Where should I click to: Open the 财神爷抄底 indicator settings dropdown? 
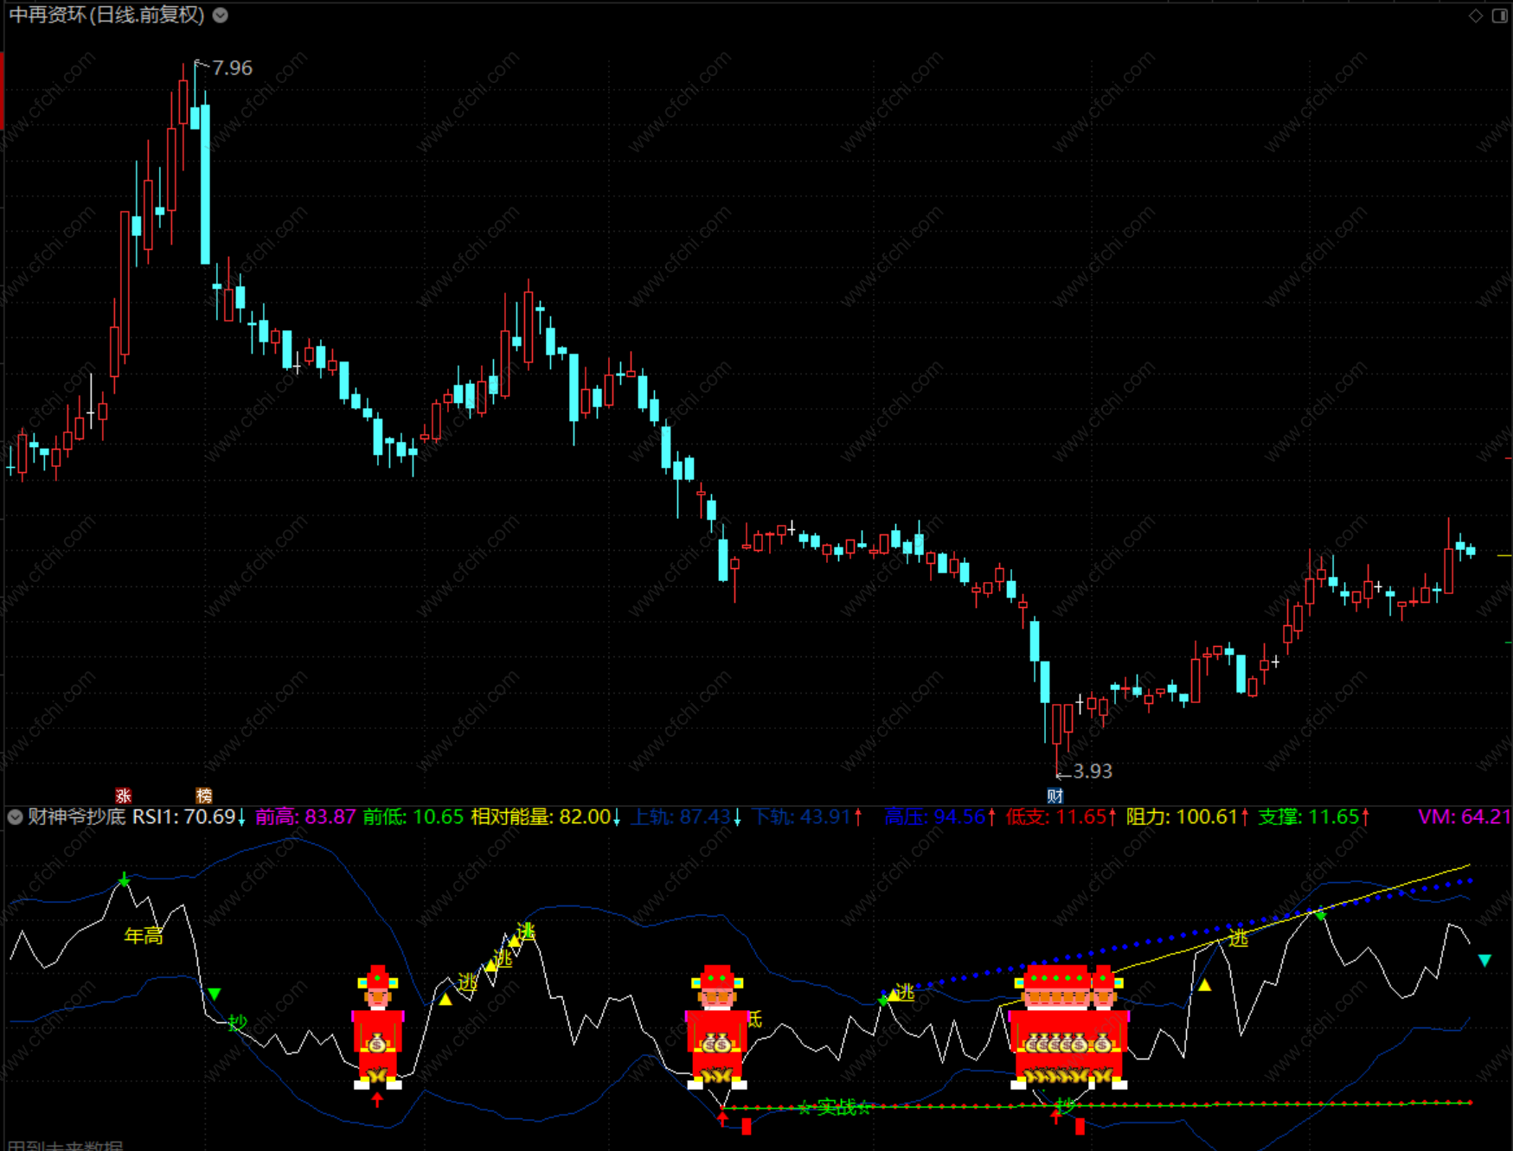coord(15,816)
